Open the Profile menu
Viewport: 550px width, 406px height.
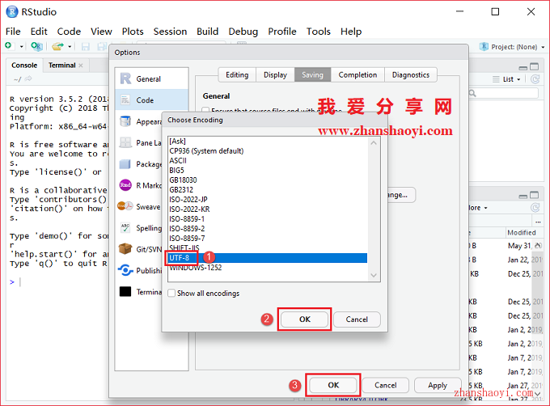(x=282, y=32)
